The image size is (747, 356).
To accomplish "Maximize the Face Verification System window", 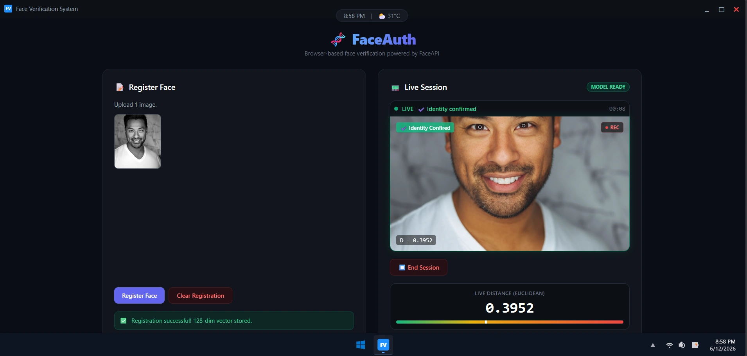I will 722,9.
